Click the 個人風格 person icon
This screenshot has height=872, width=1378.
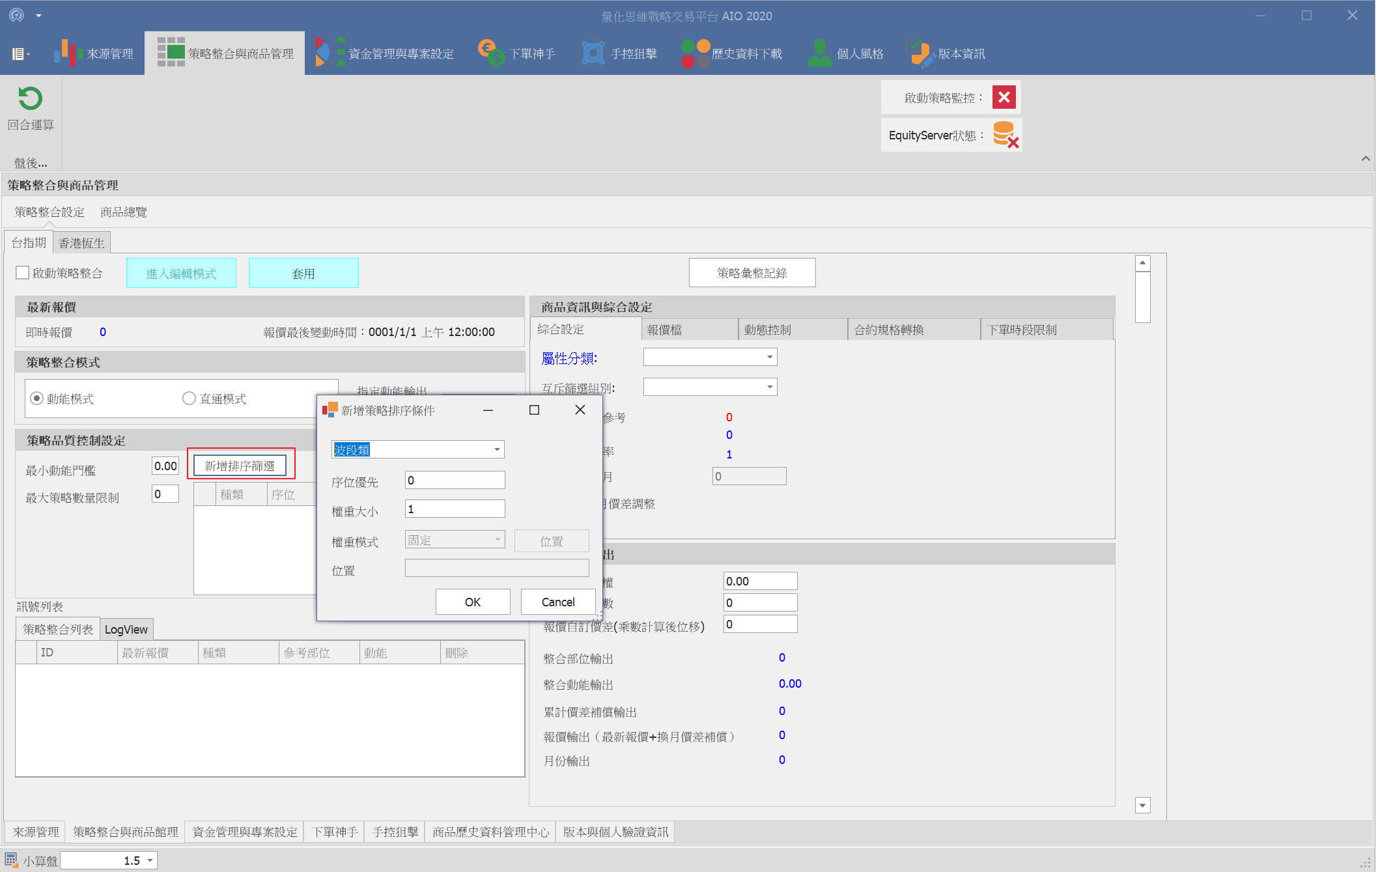(x=820, y=53)
